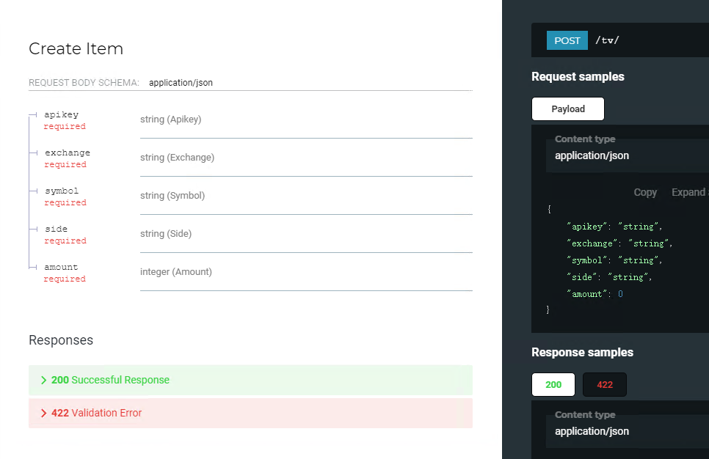709x459 pixels.
Task: Click the "exchange" line in the JSON sample
Action: 619,243
